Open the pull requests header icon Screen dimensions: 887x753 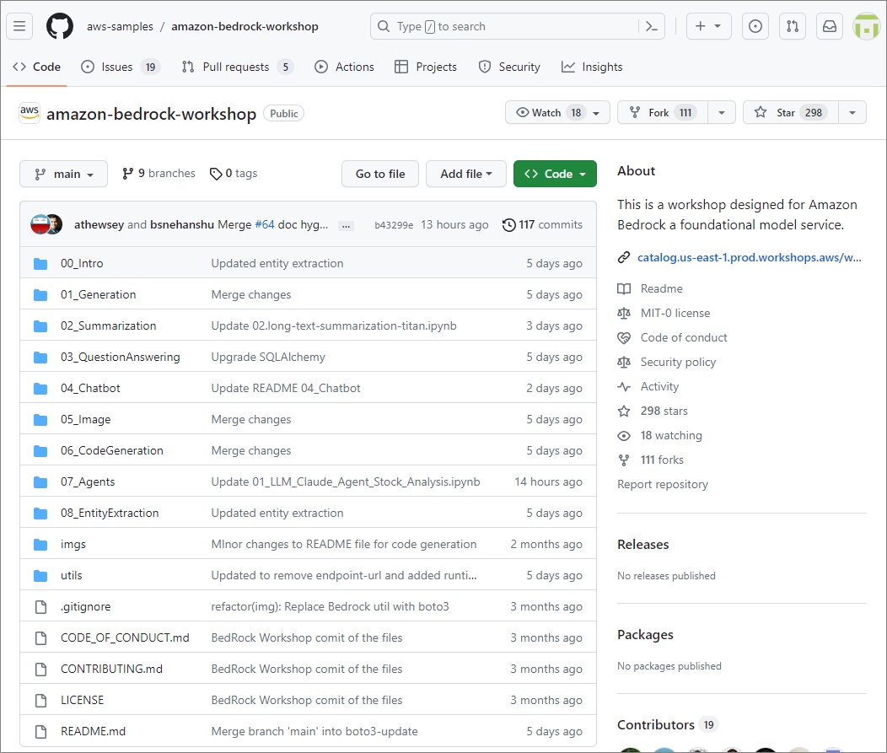click(793, 27)
